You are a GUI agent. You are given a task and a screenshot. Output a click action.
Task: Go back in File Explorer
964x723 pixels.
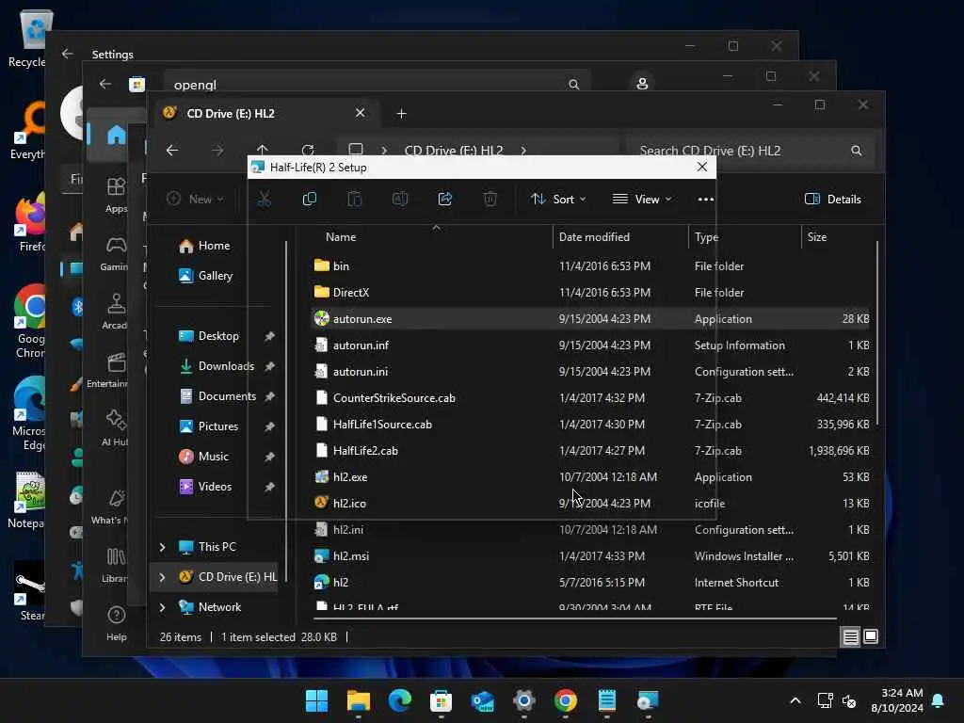(x=172, y=150)
